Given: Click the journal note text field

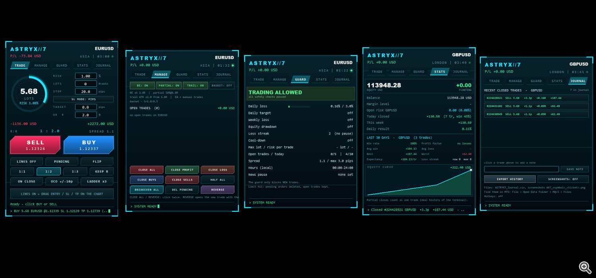Looking at the screenshot, I should tap(521, 169).
